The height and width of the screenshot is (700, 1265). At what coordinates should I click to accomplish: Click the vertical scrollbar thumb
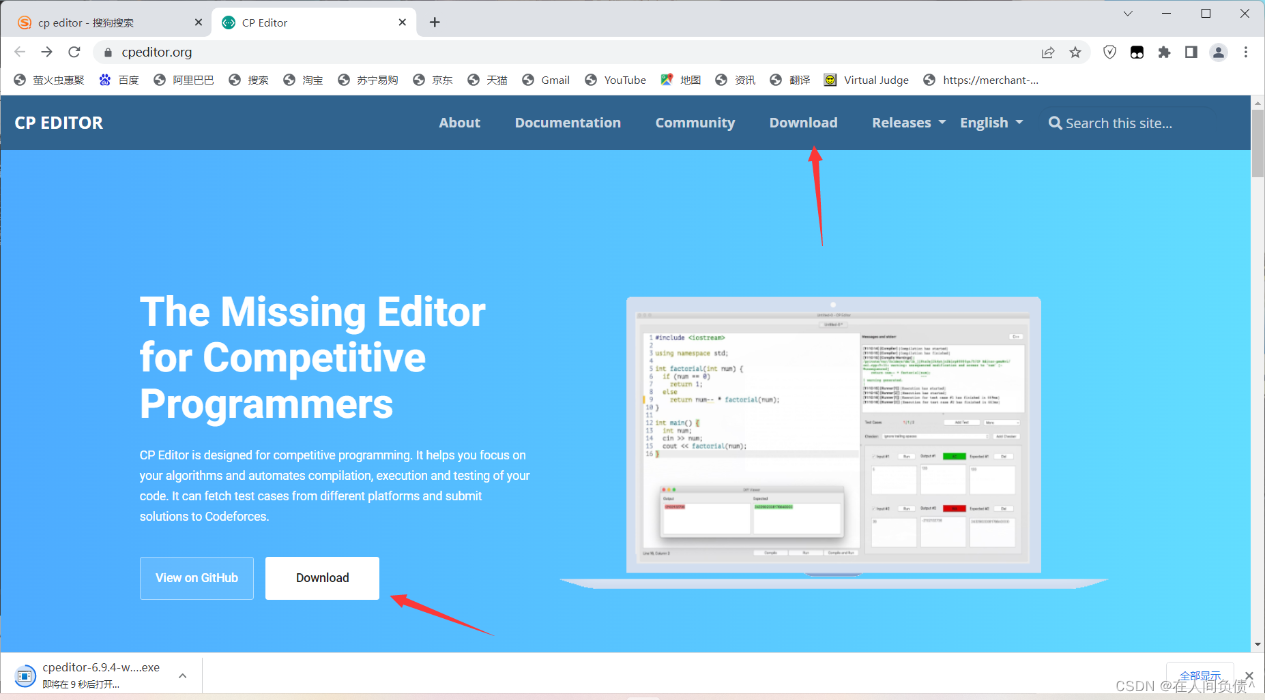click(1257, 143)
